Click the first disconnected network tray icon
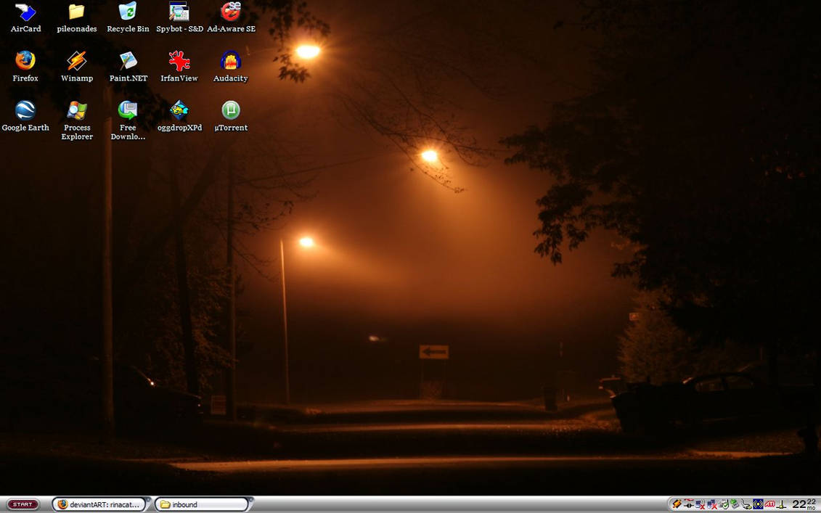 click(x=700, y=504)
